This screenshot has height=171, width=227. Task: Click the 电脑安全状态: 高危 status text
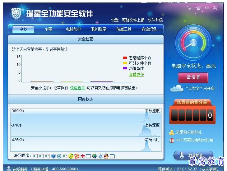tap(194, 66)
